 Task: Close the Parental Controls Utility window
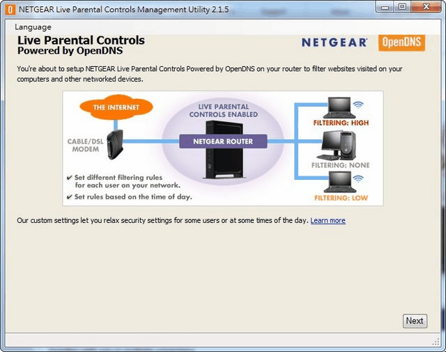[x=426, y=7]
